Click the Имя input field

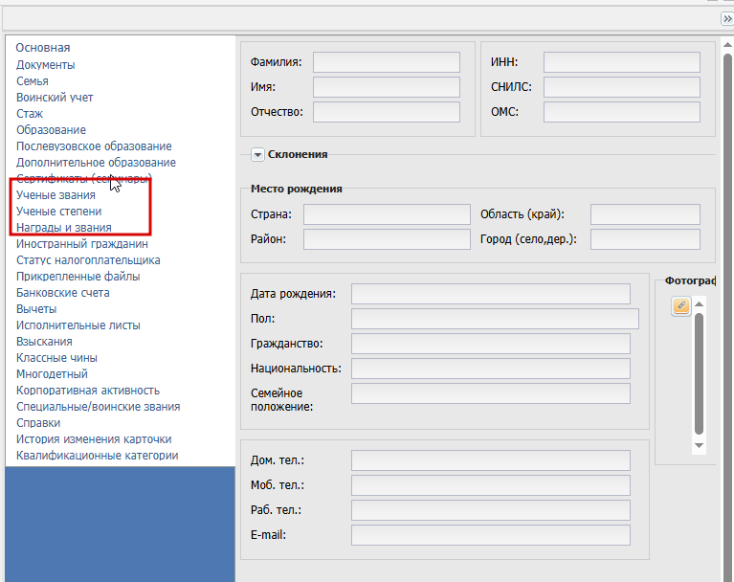(x=387, y=87)
